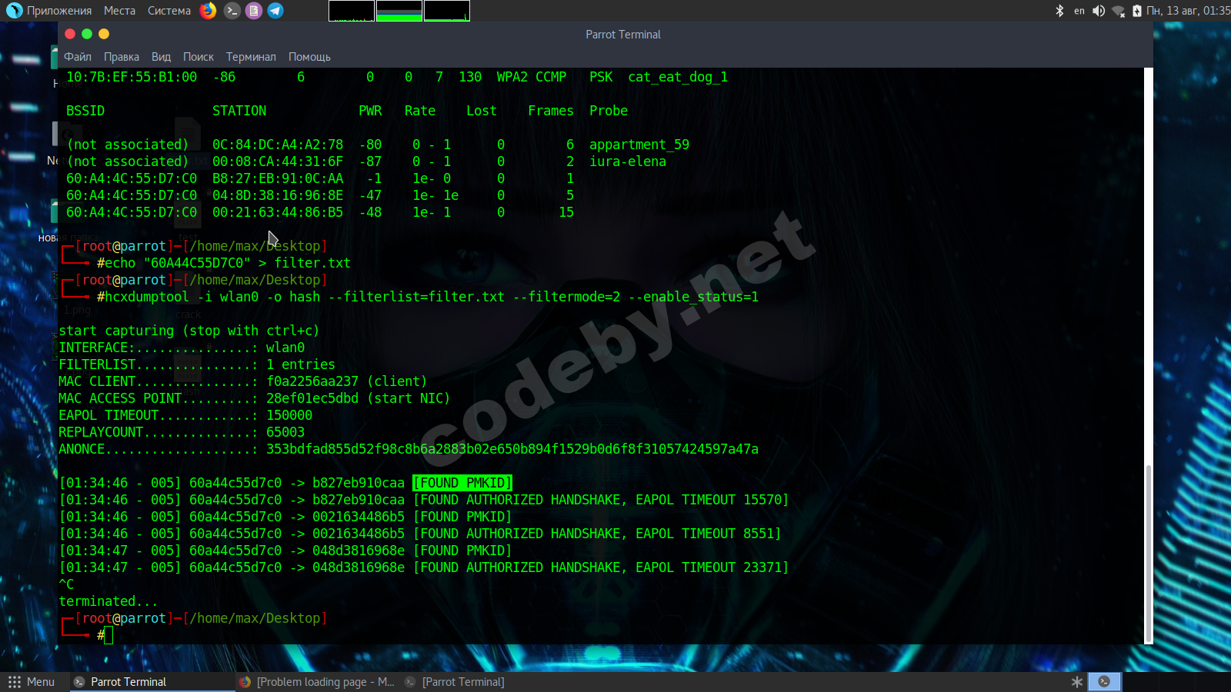The height and width of the screenshot is (692, 1231).
Task: Click the workspace switcher in the bottom panel
Action: (x=1104, y=682)
